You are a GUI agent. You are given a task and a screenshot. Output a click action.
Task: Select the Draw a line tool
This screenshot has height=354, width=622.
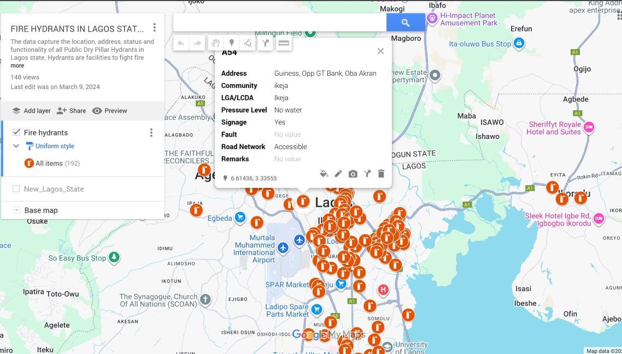[x=248, y=43]
